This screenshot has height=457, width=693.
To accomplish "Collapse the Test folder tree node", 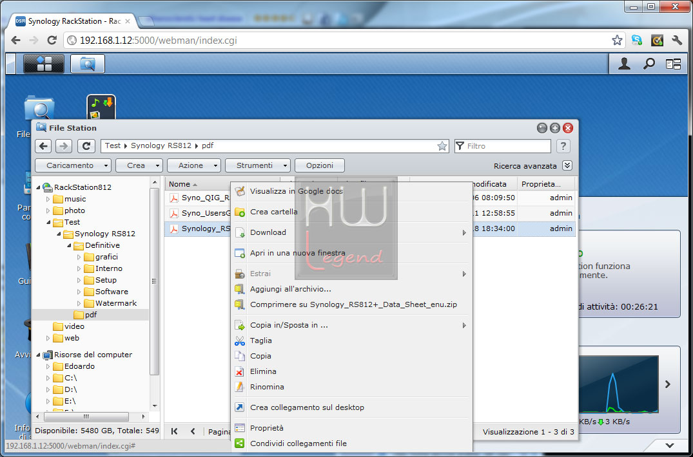I will pos(48,222).
